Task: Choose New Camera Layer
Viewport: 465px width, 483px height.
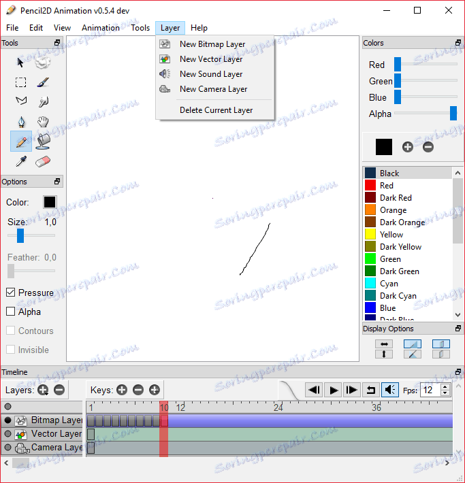Action: pyautogui.click(x=215, y=89)
